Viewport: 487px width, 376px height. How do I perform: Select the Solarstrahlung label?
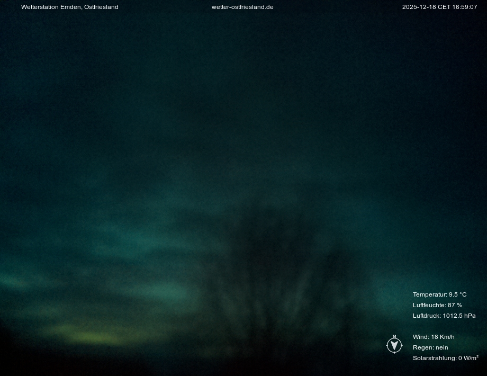point(434,358)
